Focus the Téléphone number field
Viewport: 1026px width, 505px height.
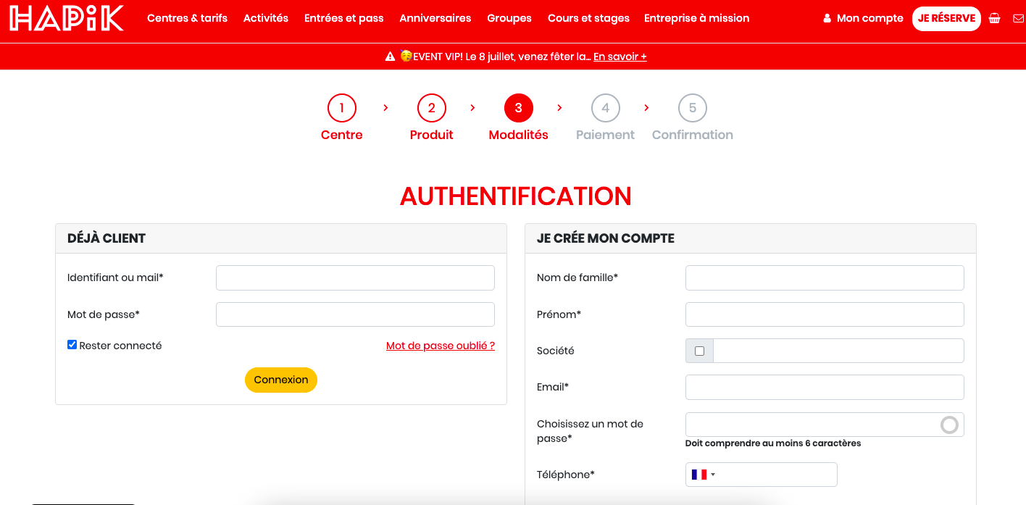click(761, 475)
